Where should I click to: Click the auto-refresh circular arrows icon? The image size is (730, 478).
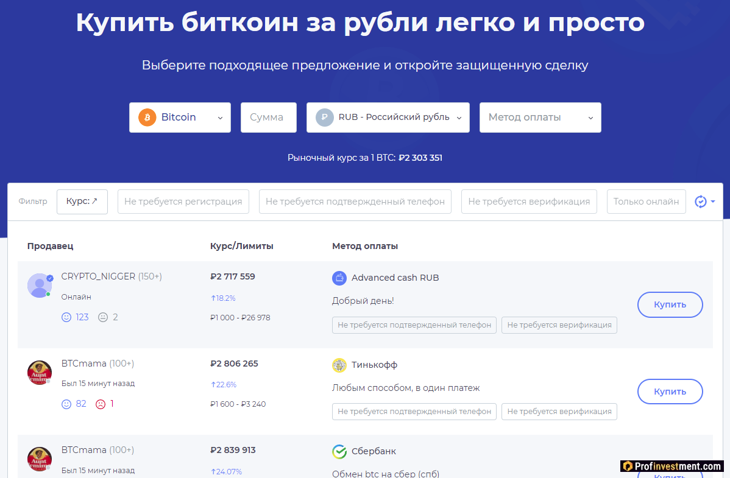click(x=701, y=202)
